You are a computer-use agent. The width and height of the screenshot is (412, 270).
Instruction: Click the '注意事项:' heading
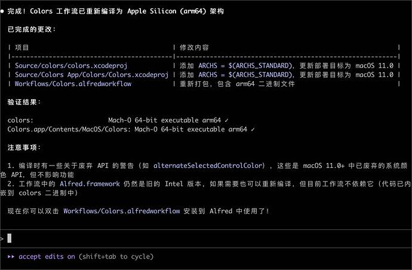(24, 147)
